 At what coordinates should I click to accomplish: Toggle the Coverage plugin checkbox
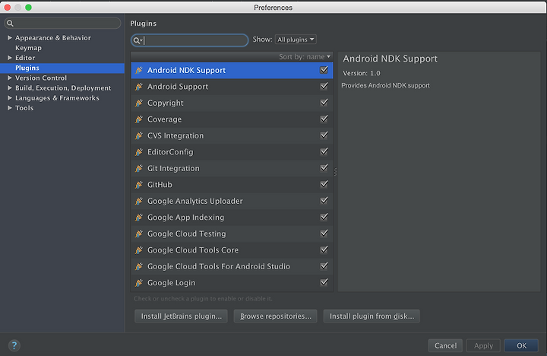click(x=324, y=119)
